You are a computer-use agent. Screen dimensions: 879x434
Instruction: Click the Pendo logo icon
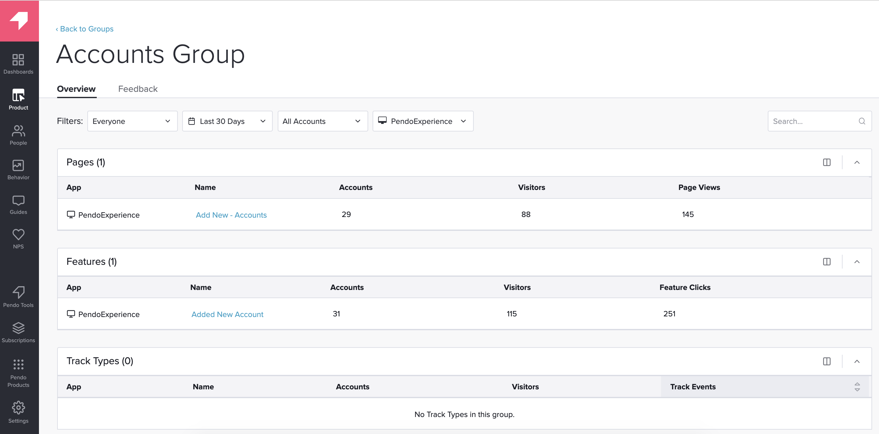click(x=19, y=20)
